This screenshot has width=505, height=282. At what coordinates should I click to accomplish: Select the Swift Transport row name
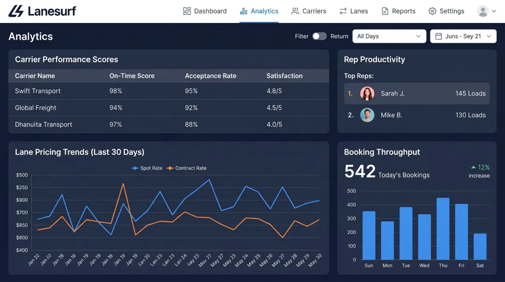pos(38,91)
